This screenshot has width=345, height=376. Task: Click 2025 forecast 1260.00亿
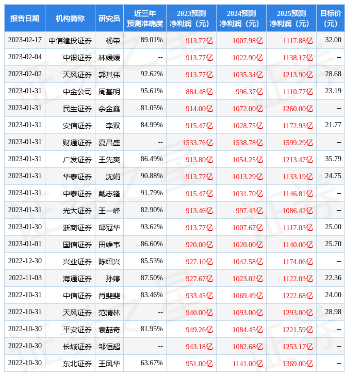coord(298,109)
